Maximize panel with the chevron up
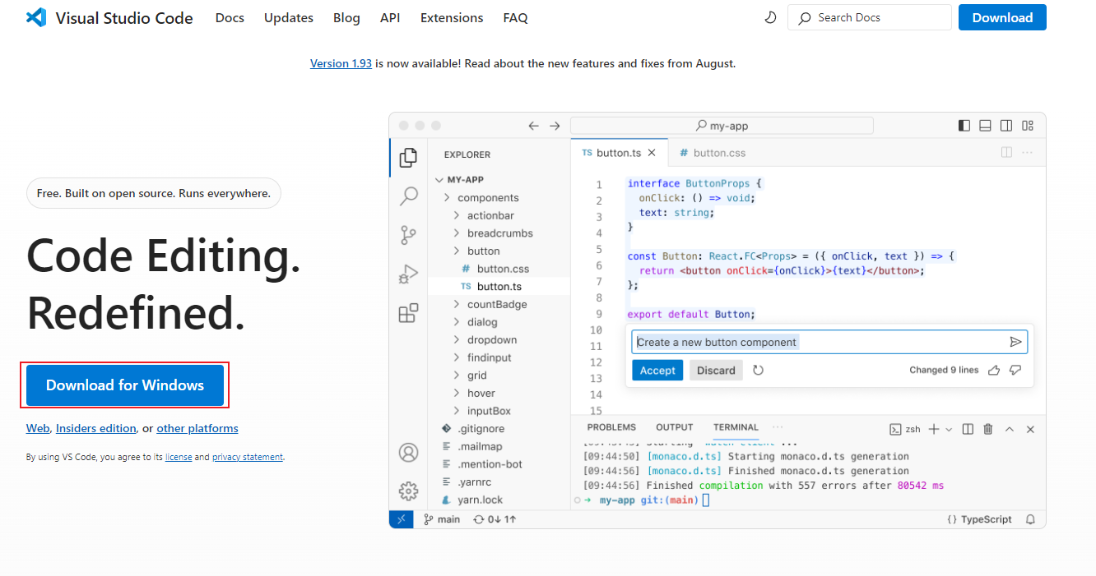 (x=1010, y=429)
